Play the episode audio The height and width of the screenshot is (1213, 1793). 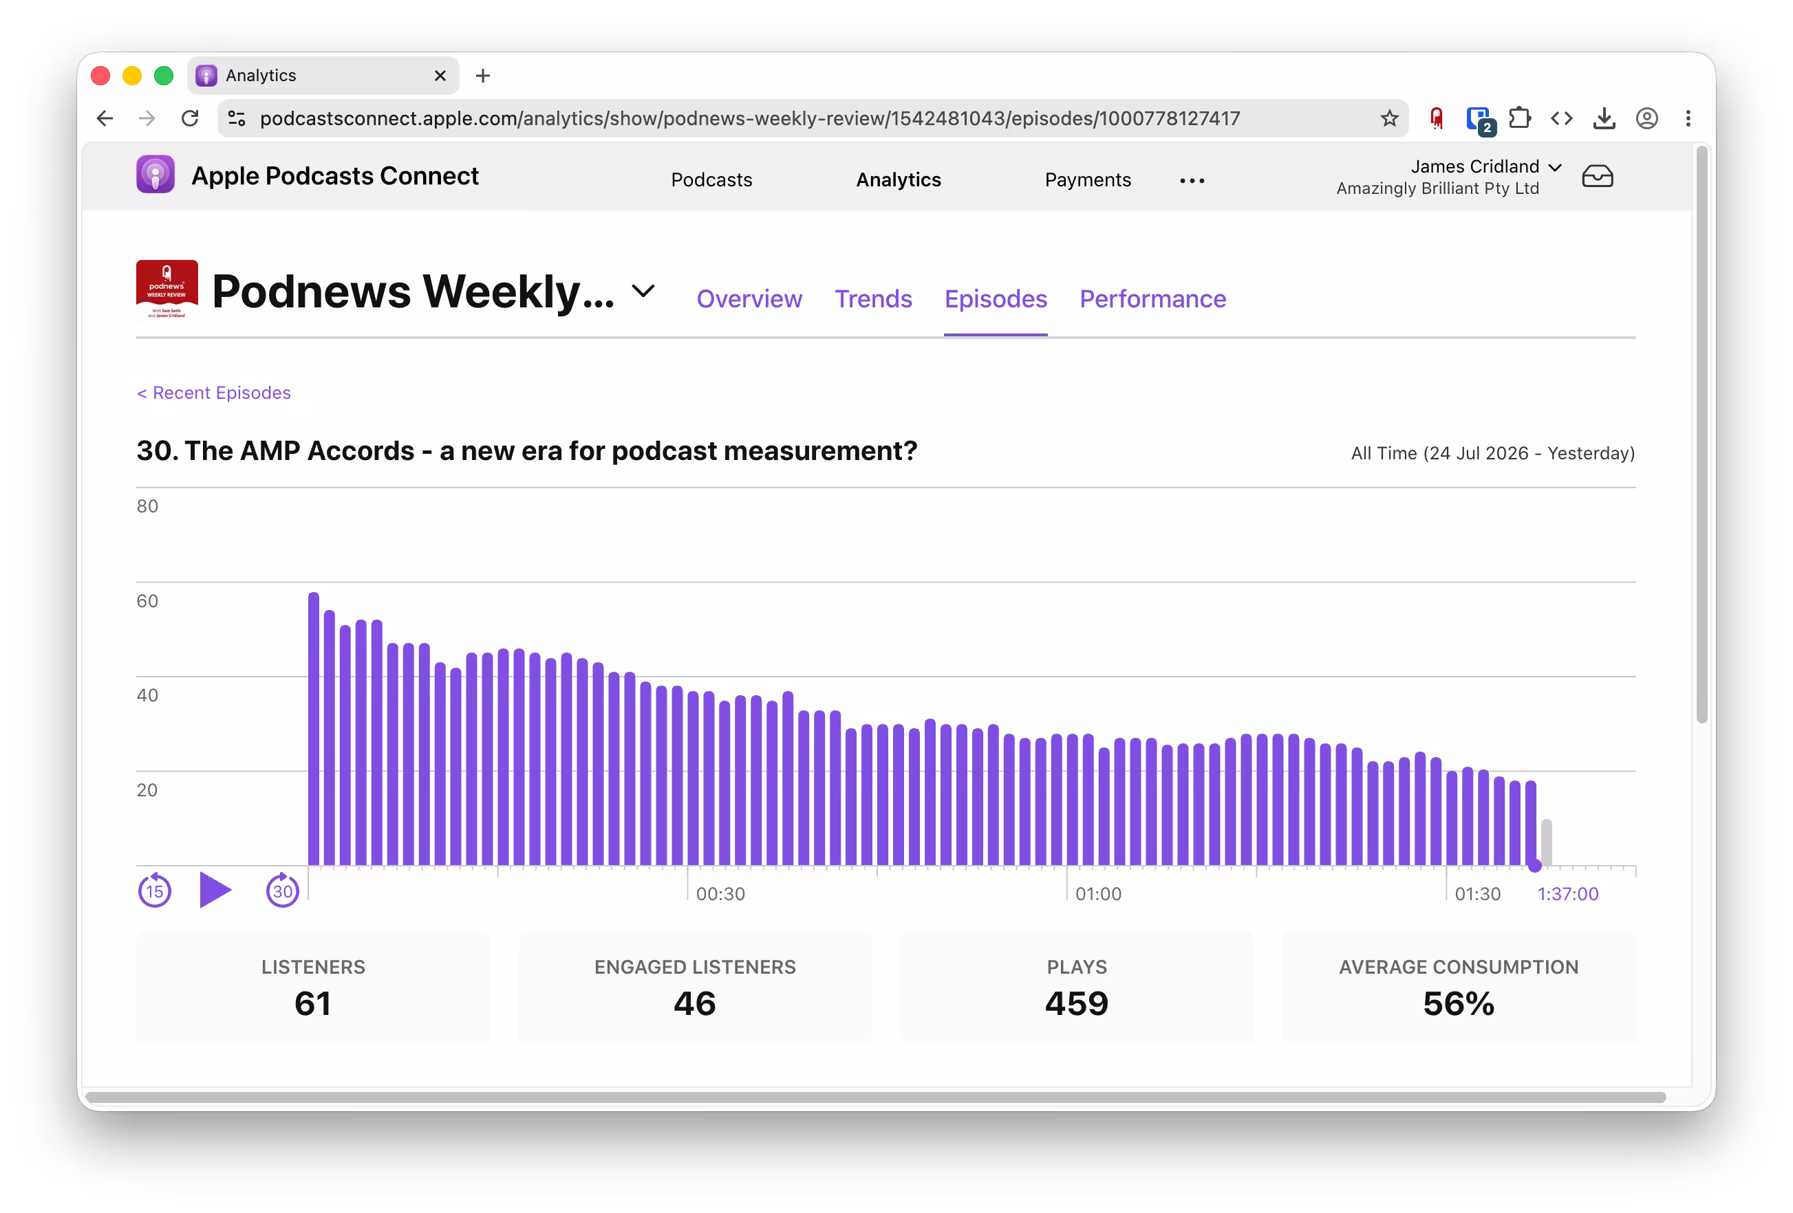[215, 890]
